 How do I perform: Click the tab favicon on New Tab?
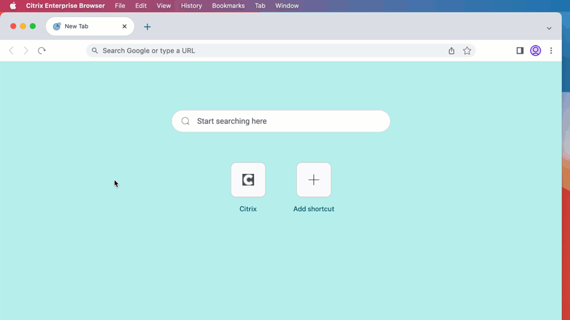pyautogui.click(x=57, y=27)
